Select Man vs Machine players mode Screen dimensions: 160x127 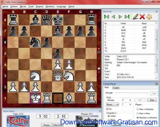pos(138,109)
